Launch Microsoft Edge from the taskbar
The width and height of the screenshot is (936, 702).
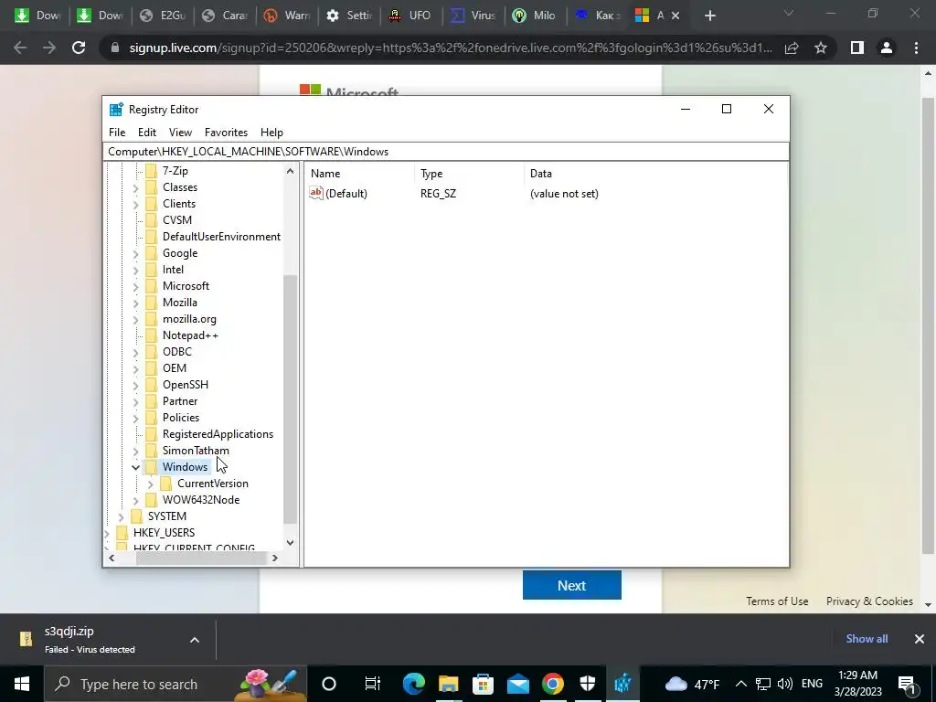pos(414,684)
